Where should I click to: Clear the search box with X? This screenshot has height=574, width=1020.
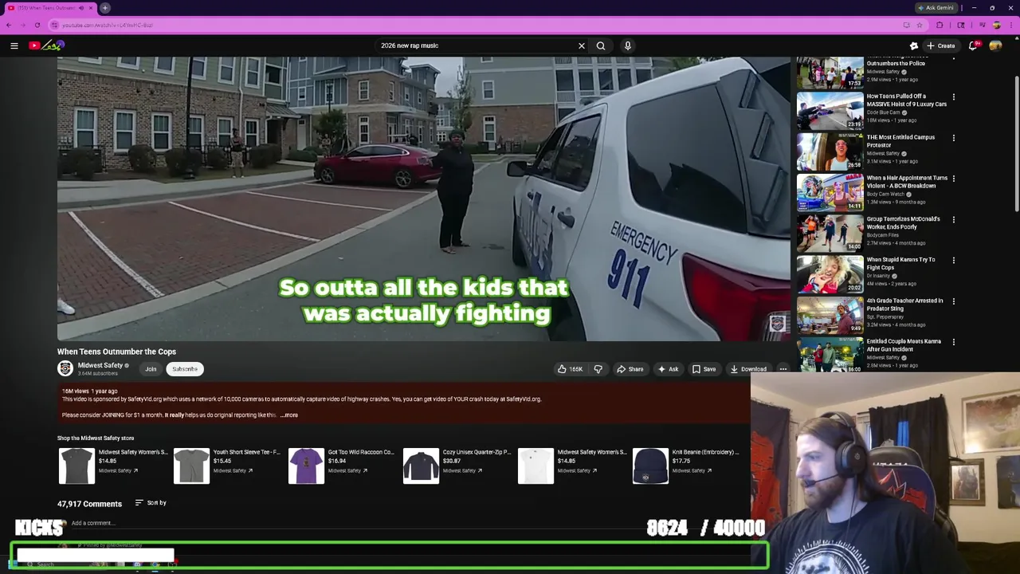click(x=582, y=45)
